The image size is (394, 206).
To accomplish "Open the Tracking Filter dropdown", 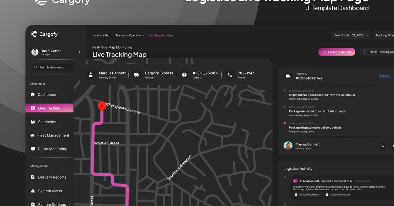I will (384, 35).
